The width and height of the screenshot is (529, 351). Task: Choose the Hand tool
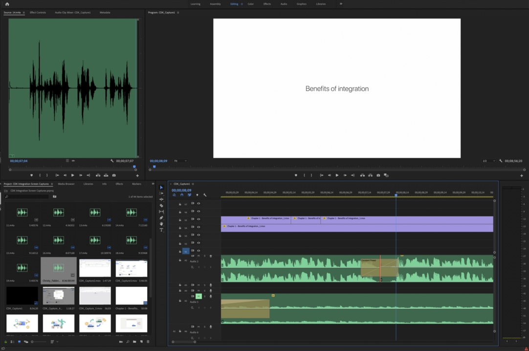161,224
